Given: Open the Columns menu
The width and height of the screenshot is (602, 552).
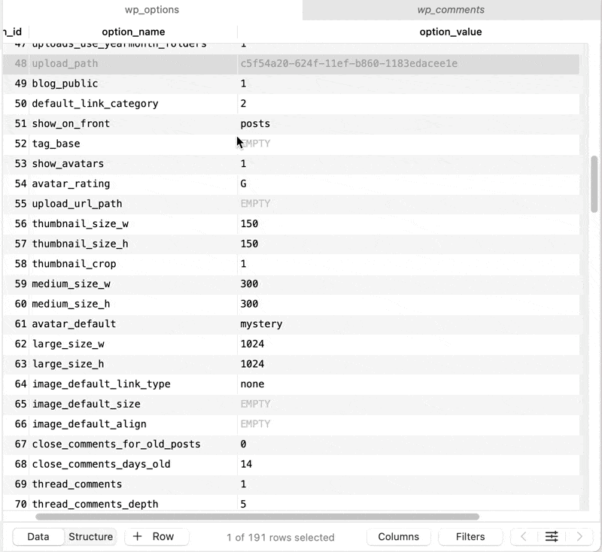Looking at the screenshot, I should click(398, 536).
